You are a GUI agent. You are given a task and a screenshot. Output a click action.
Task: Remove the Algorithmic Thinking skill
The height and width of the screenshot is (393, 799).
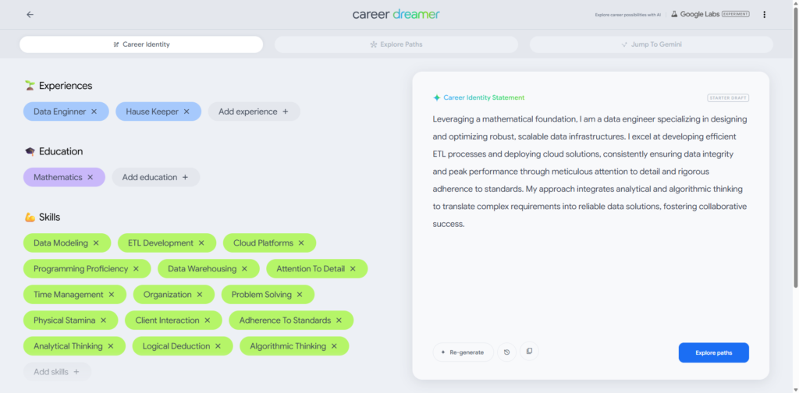click(x=334, y=346)
